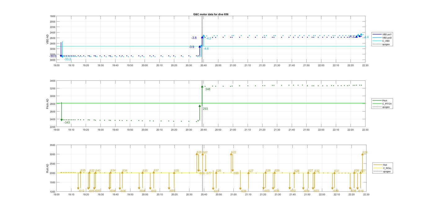
Task: Click the '631' label in Roll plot
Action: (x=337, y=171)
